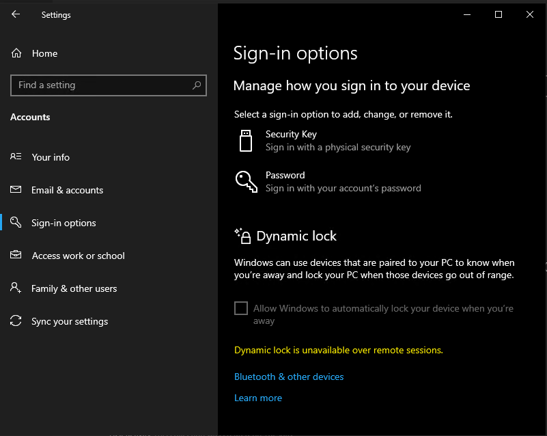
Task: Click the Home house icon
Action: [x=16, y=53]
